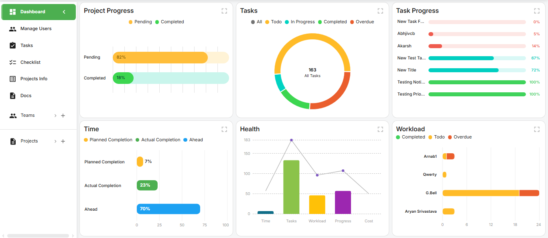Toggle In Progress legend in Tasks chart

(x=300, y=22)
